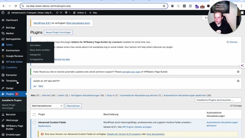The height and width of the screenshot is (138, 245).
Task: Open the browser three-dot menu
Action: tap(241, 6)
